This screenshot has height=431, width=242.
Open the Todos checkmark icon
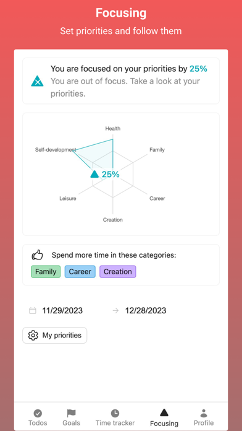pyautogui.click(x=38, y=413)
